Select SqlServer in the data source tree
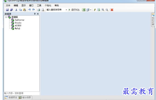Image resolution: width=156 pixels, height=100 pixels. point(19,20)
